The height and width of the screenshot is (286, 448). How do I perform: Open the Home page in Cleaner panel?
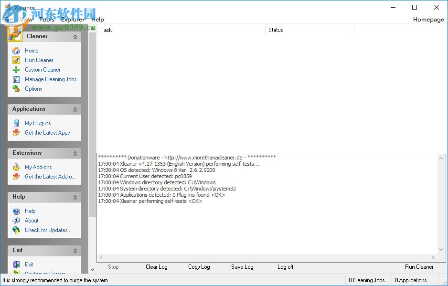(x=31, y=50)
